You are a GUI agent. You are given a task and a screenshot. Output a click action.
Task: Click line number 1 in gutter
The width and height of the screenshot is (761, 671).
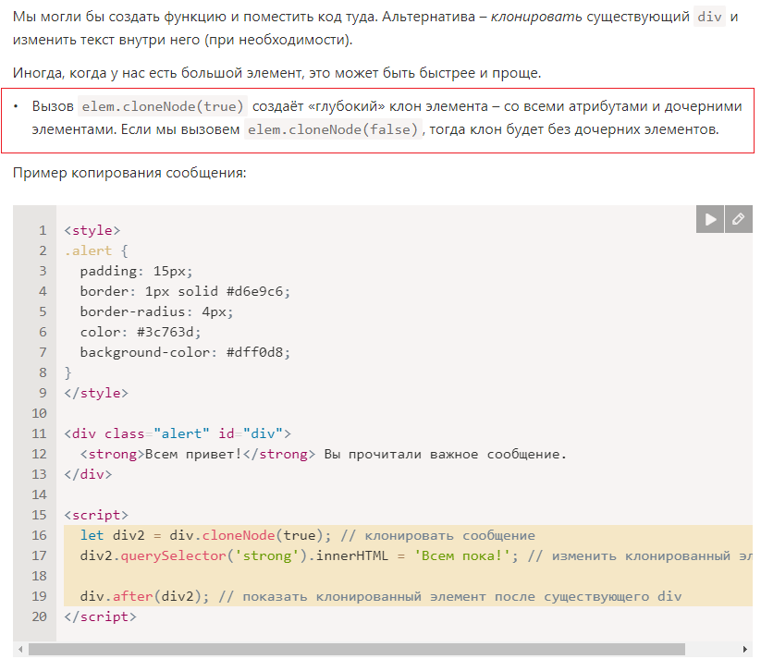(x=43, y=230)
